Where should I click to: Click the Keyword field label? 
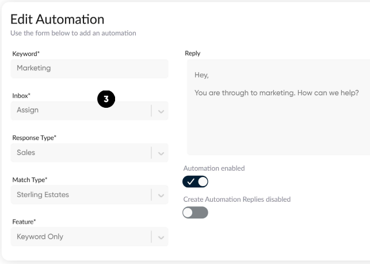point(27,54)
